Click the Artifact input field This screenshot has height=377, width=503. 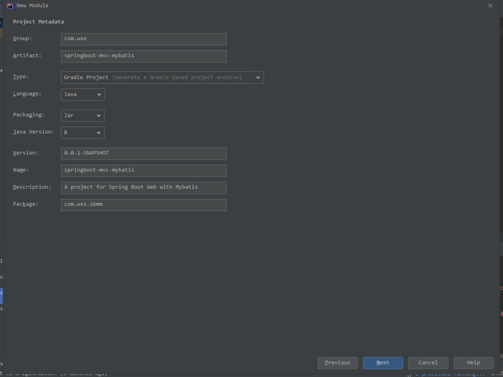click(143, 56)
